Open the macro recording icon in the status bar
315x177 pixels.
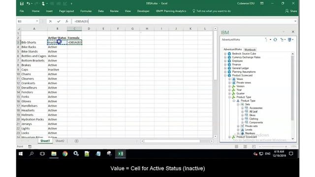30,147
